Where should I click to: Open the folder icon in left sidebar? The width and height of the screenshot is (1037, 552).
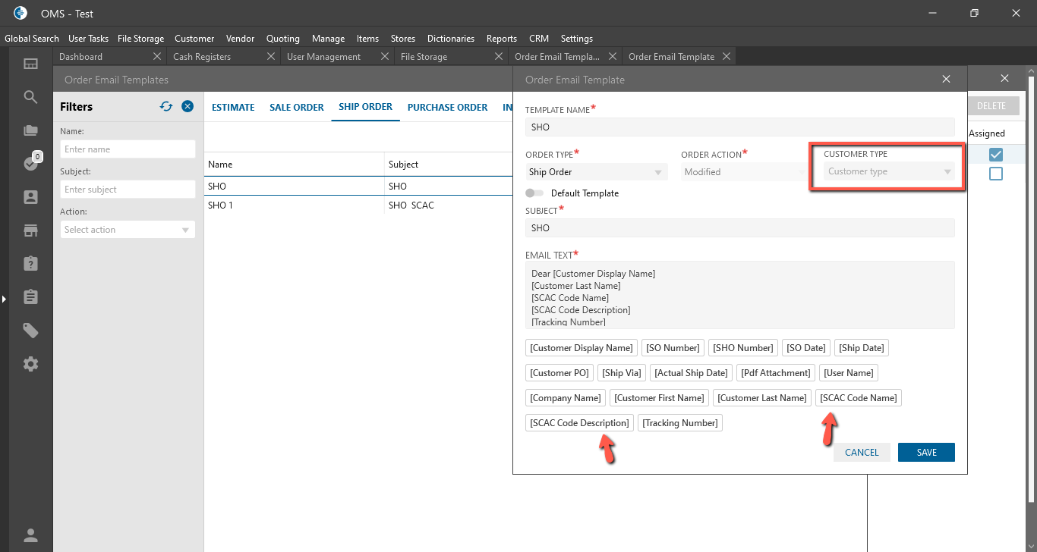point(30,130)
